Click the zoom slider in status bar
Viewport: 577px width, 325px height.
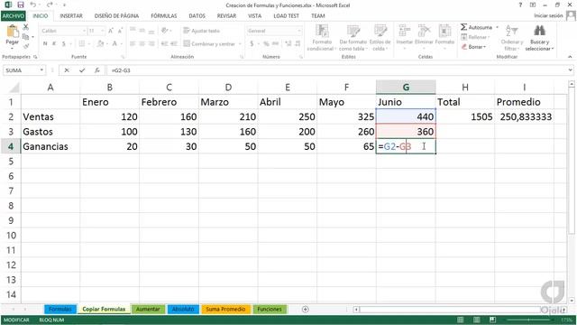click(x=528, y=320)
